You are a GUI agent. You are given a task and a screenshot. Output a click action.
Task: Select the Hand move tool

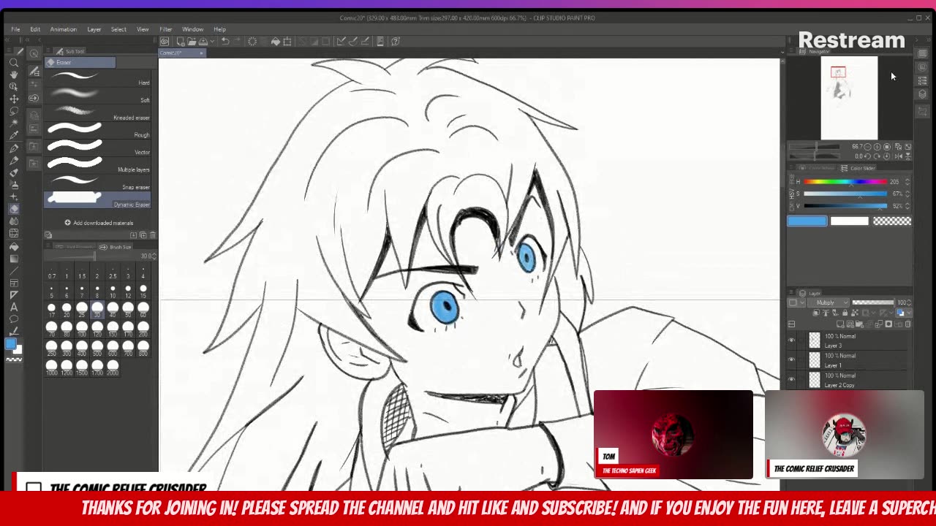point(13,75)
